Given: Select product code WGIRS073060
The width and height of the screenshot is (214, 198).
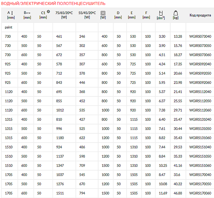Looking at the screenshot, I should point(200,55).
